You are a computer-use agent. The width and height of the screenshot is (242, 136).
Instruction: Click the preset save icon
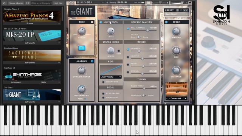[x=177, y=10]
